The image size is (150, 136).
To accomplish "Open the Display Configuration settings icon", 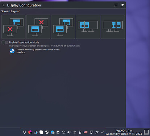I will coord(116,5).
